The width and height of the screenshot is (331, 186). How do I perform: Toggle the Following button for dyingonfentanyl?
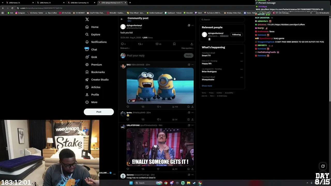click(236, 35)
